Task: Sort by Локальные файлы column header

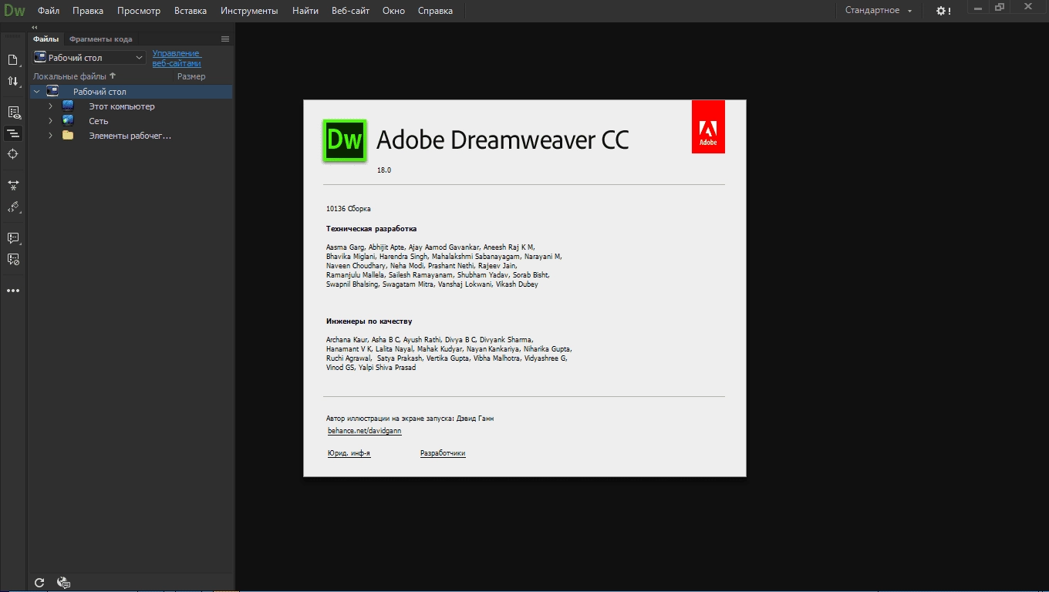Action: [x=74, y=76]
